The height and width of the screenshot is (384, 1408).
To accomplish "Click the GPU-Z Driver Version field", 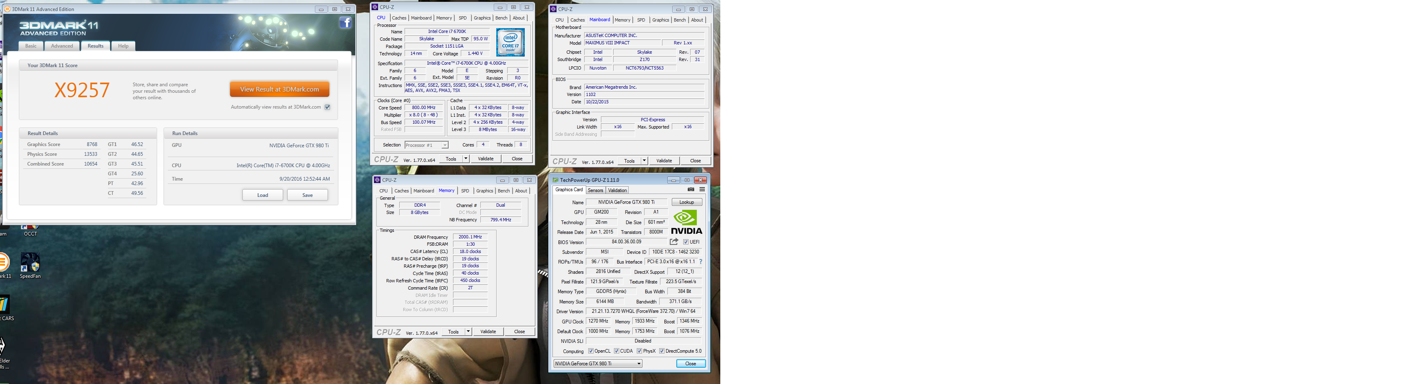I will pyautogui.click(x=644, y=312).
